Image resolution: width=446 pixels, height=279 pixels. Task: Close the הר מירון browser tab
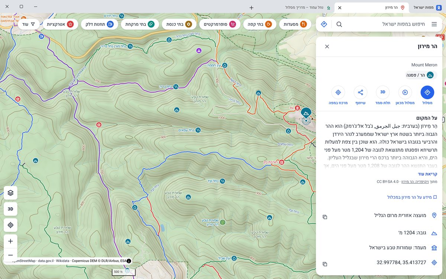[x=340, y=7]
